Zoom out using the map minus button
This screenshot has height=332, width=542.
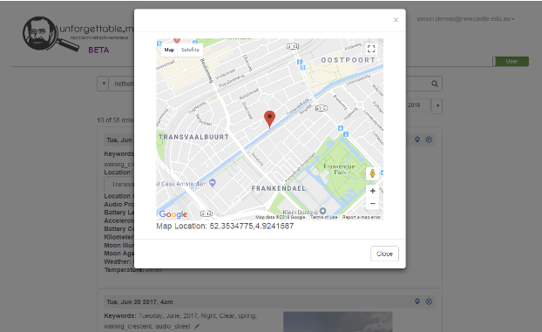click(372, 203)
